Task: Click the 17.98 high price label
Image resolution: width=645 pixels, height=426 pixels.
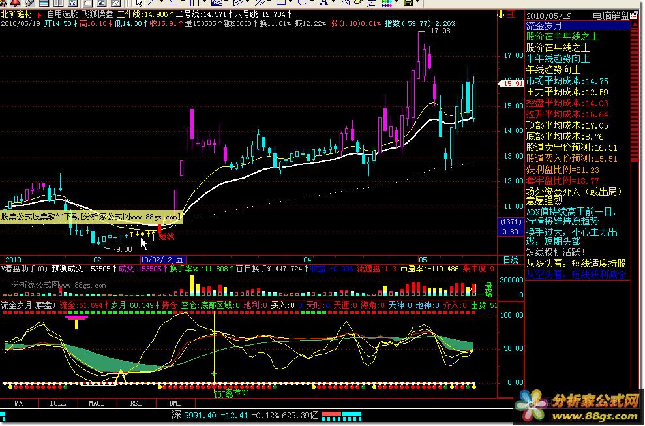Action: 440,31
